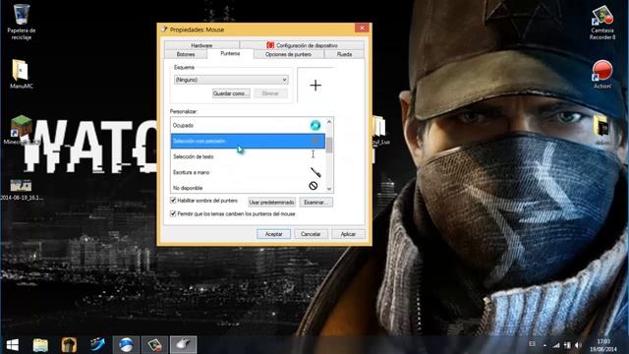
Task: Toggle Habilitar sombra del puntero checkbox
Action: point(173,201)
